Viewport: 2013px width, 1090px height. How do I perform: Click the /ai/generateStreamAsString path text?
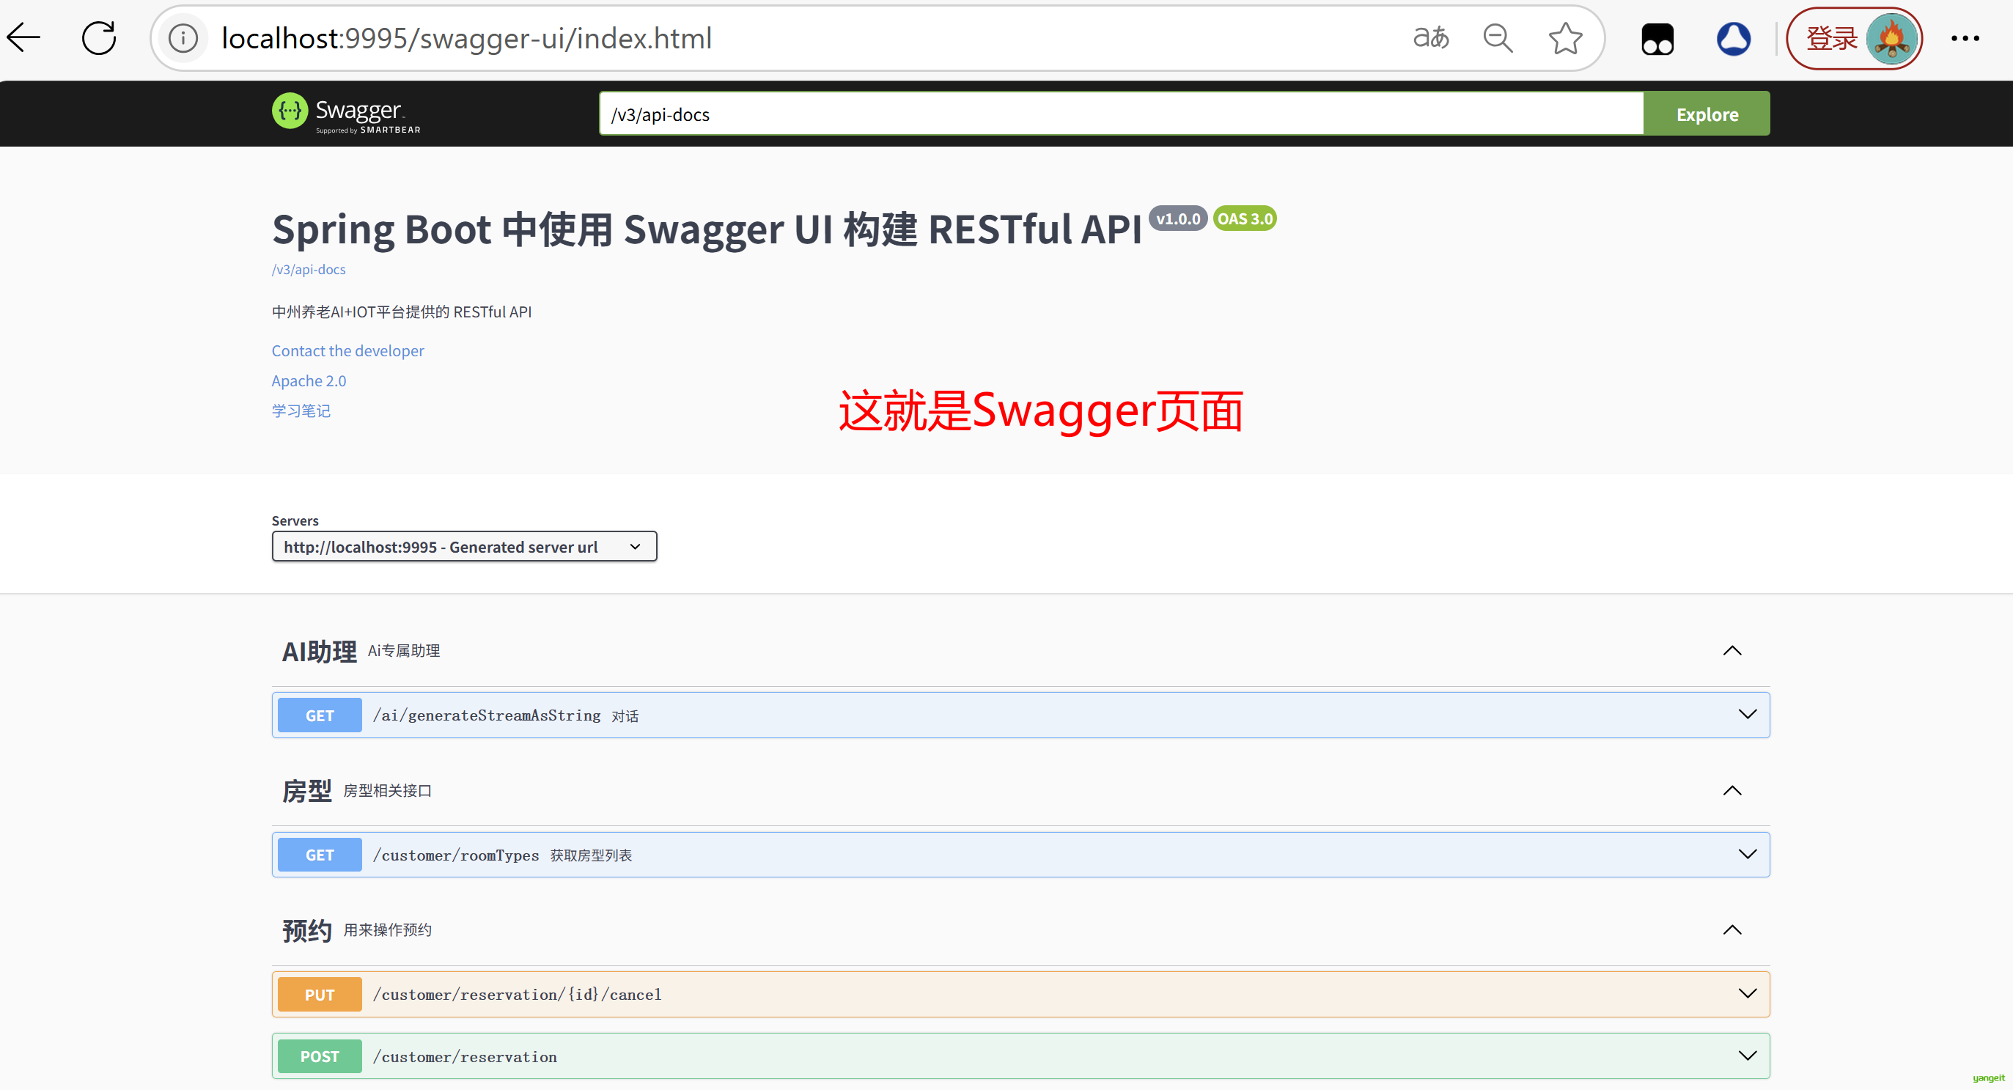487,715
